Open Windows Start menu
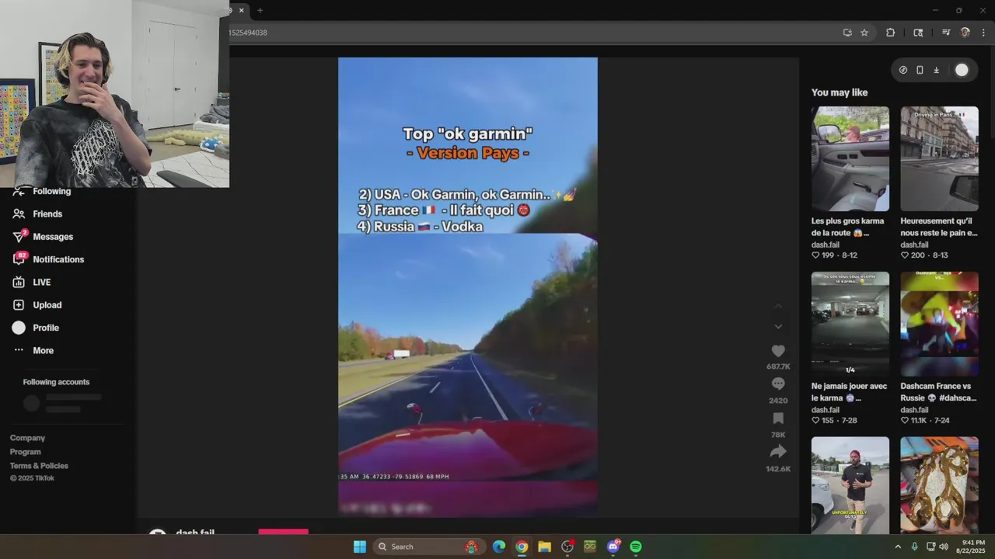Viewport: 995px width, 559px height. (360, 547)
